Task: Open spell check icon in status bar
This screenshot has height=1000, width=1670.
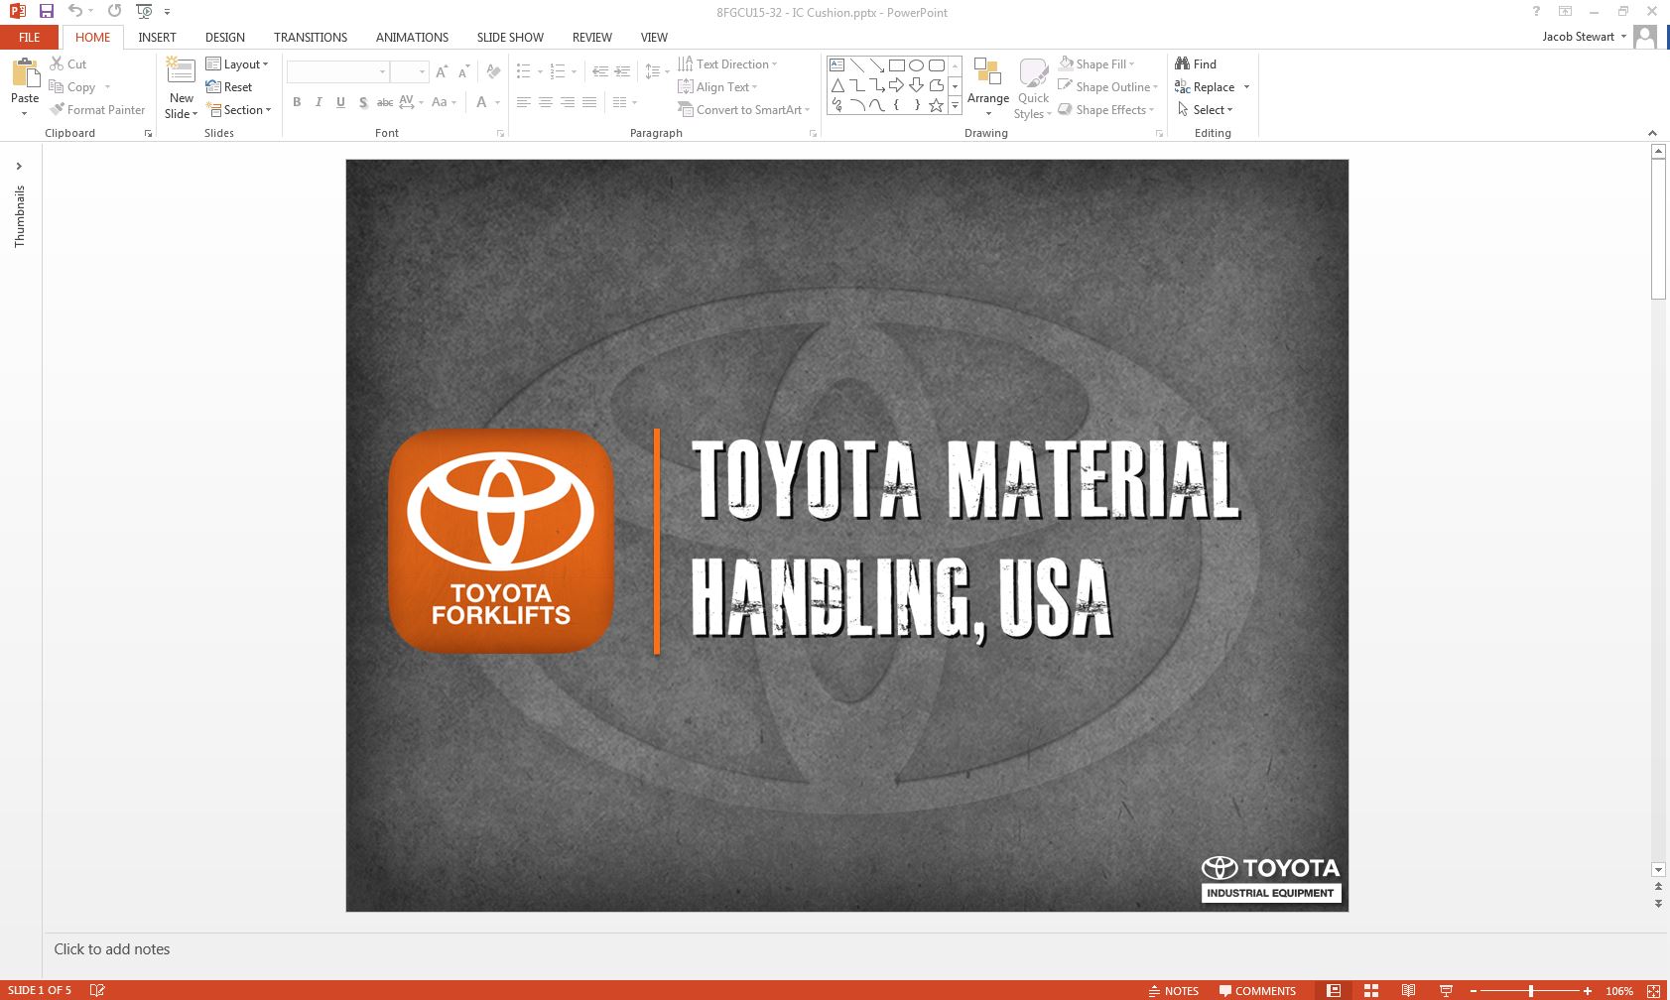Action: coord(97,990)
